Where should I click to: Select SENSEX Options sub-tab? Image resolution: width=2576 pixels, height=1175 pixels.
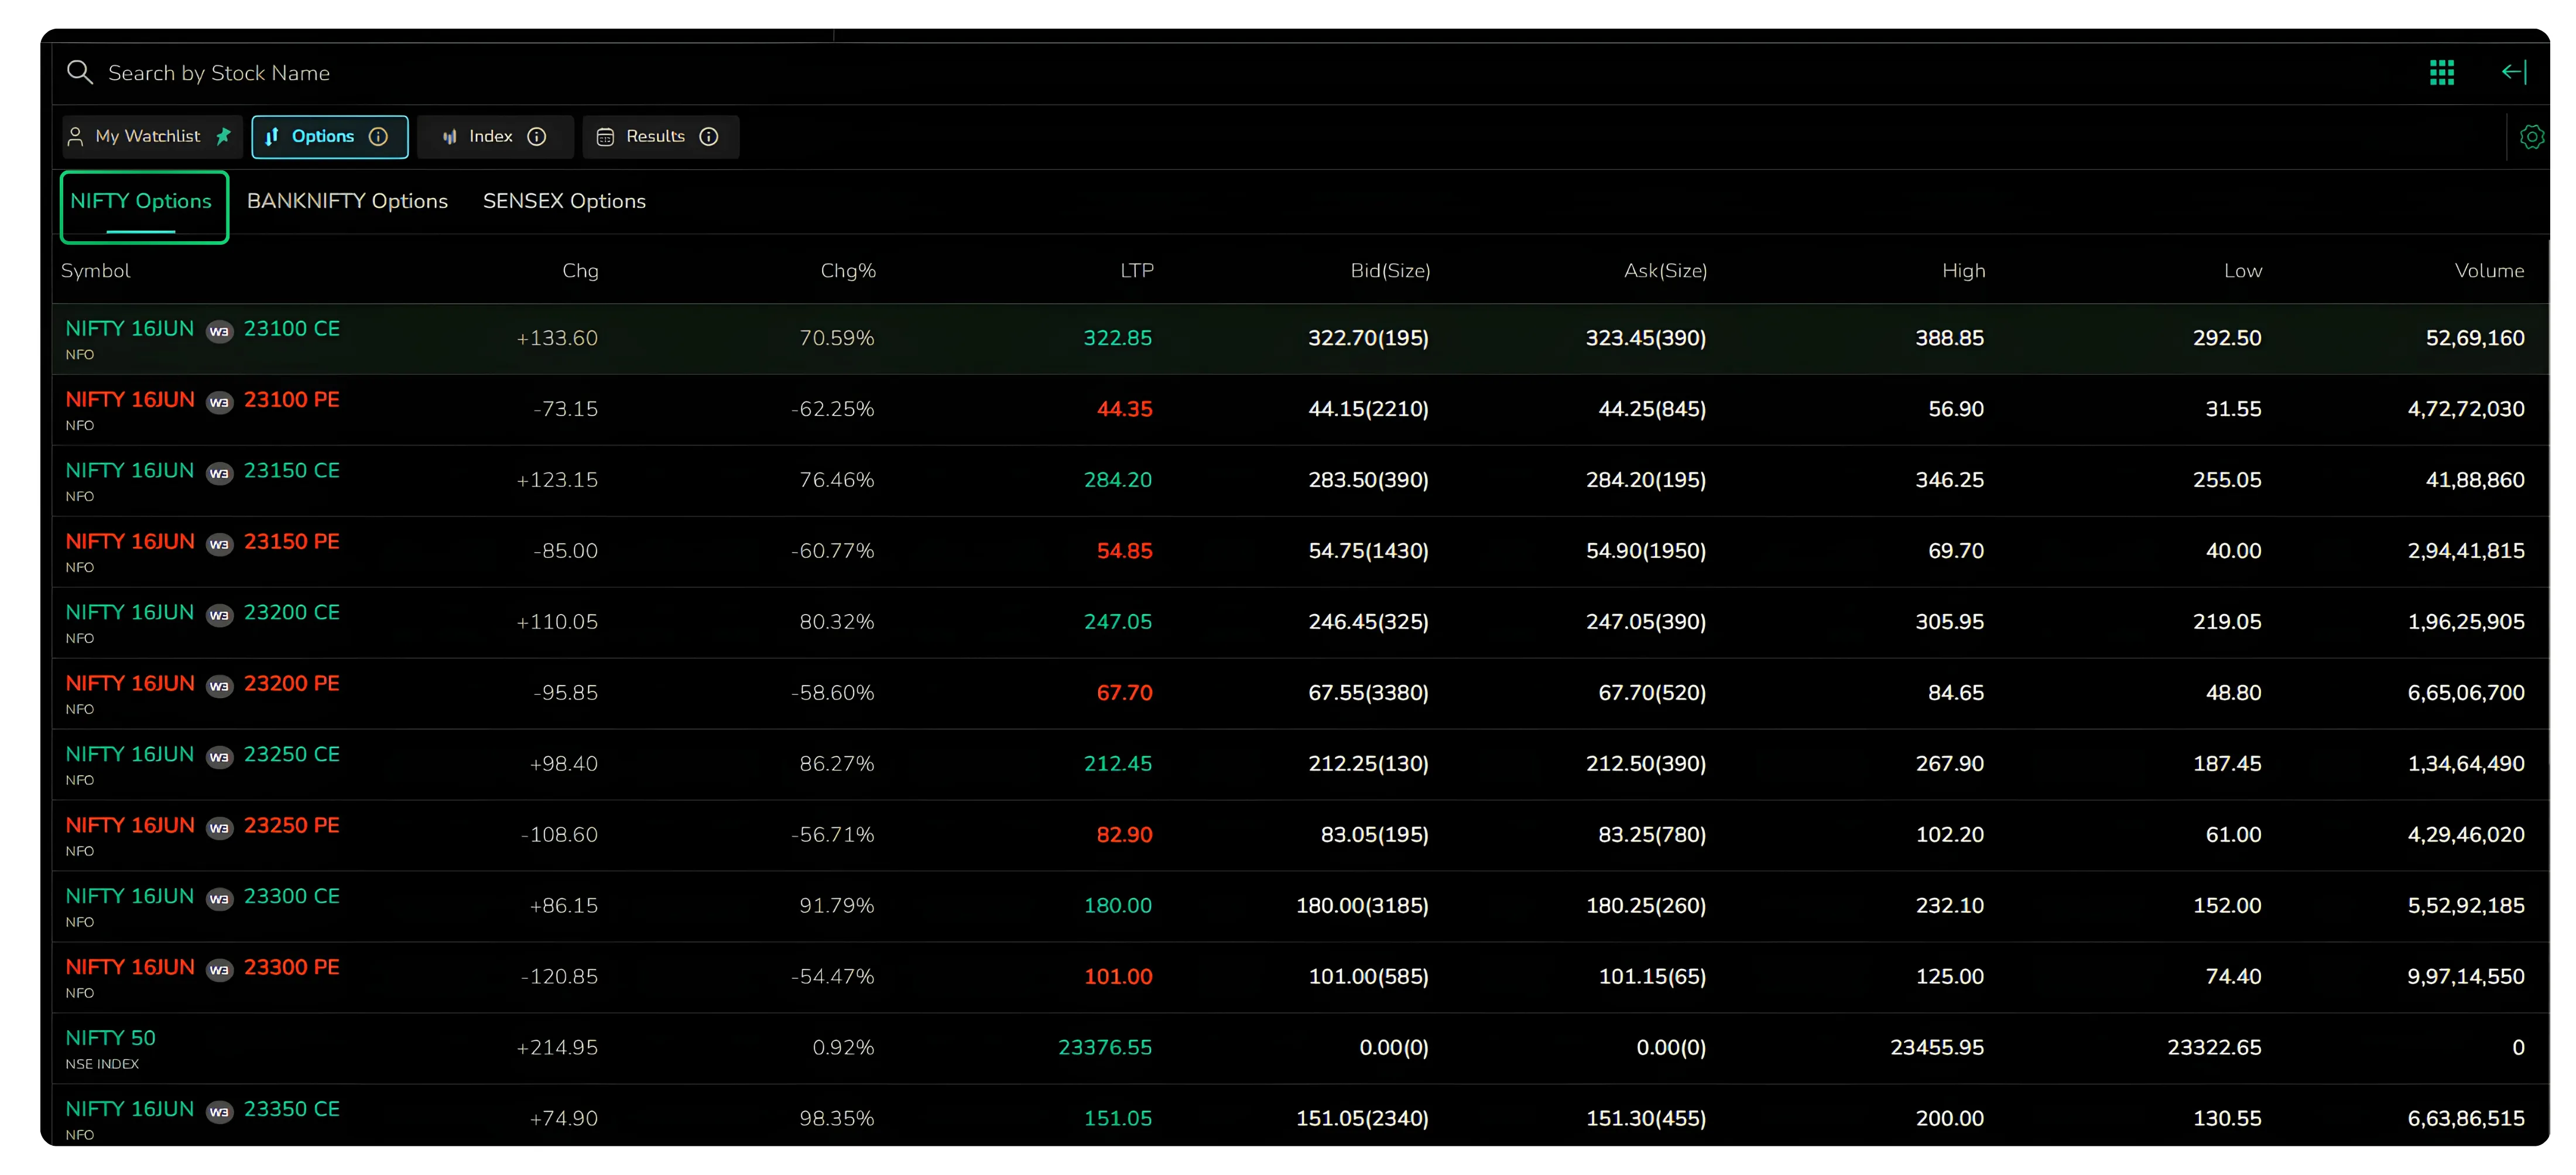(x=564, y=201)
